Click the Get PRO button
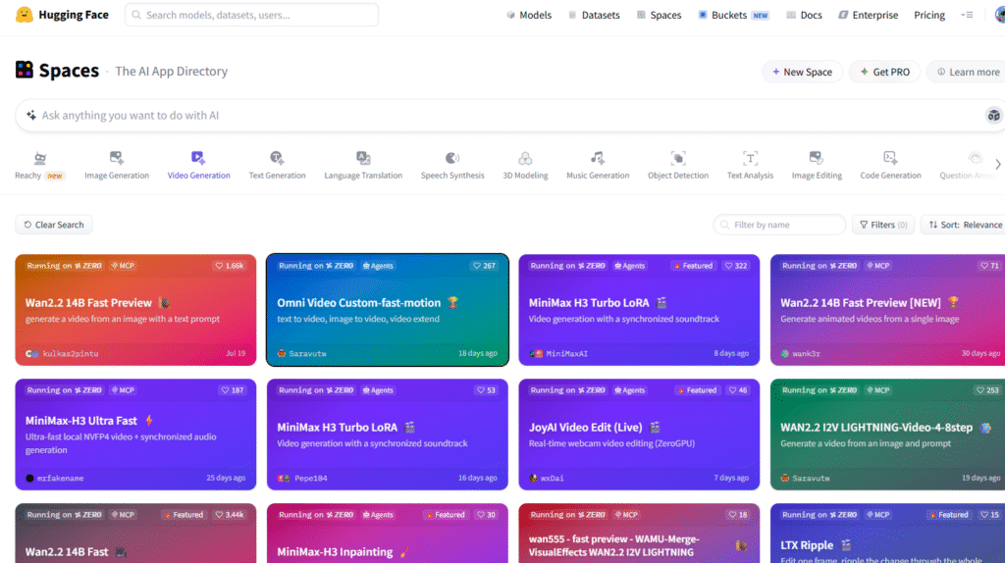 click(x=884, y=72)
